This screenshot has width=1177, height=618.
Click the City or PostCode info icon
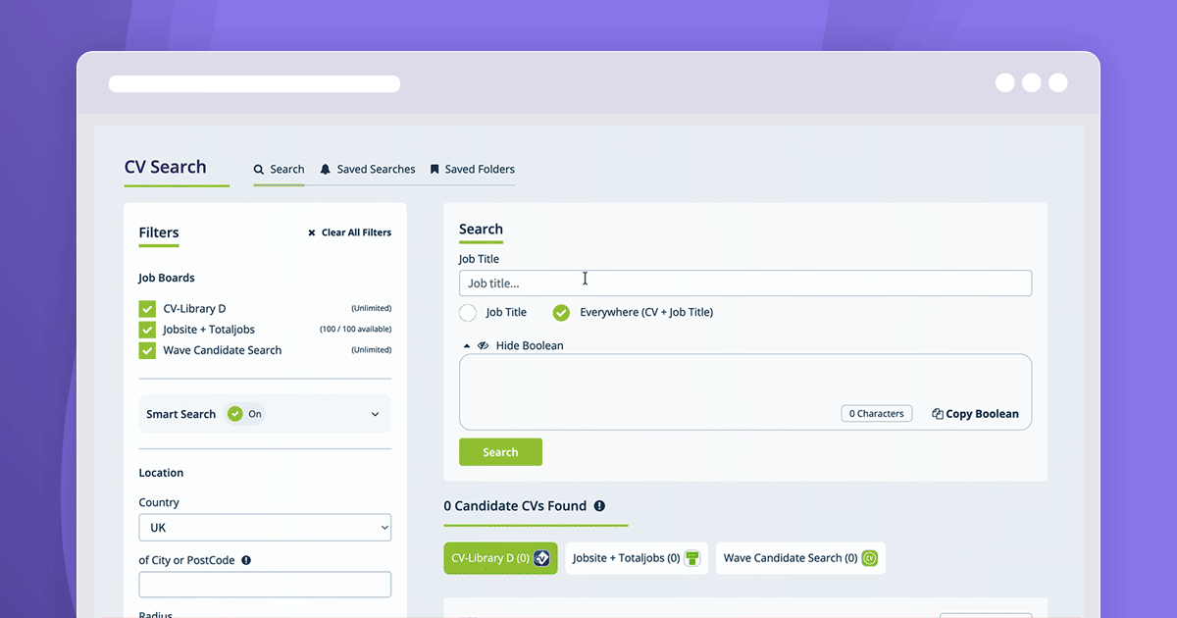(x=246, y=560)
